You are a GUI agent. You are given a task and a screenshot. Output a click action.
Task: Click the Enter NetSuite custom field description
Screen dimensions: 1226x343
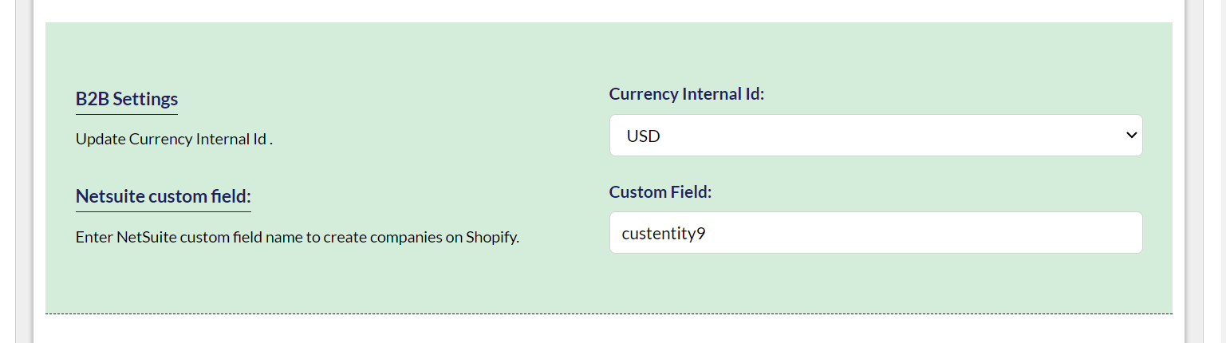297,238
